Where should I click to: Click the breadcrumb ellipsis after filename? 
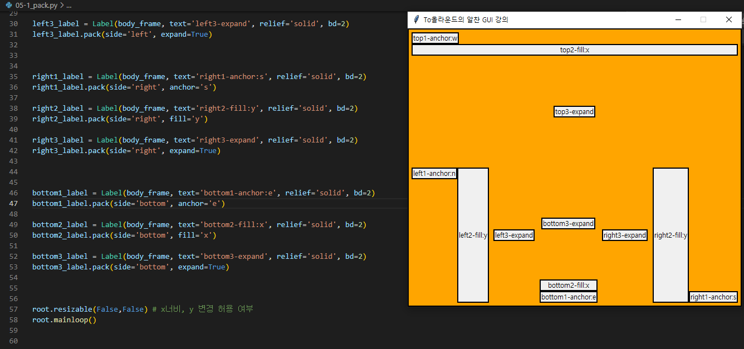(x=68, y=5)
